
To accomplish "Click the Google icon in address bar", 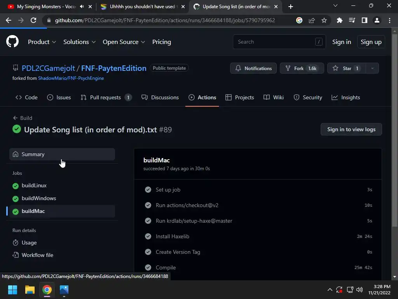I will (x=299, y=20).
